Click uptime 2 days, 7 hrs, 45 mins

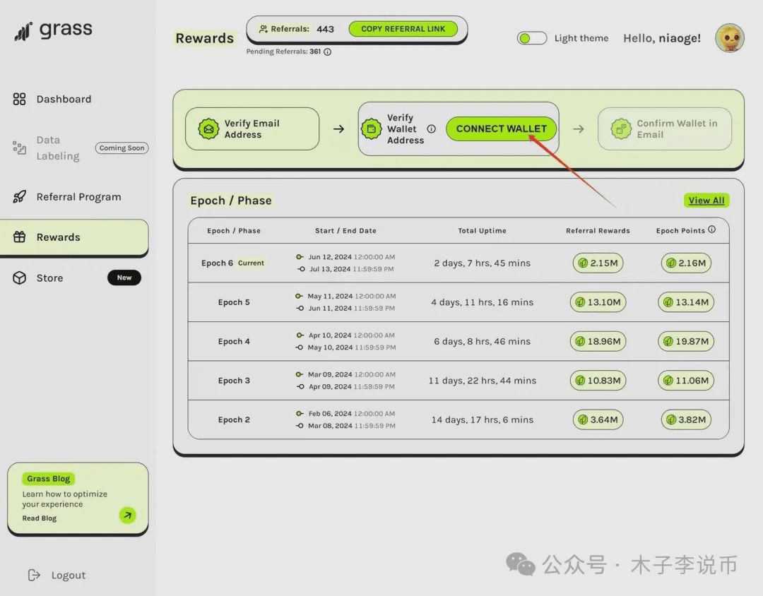(x=483, y=263)
